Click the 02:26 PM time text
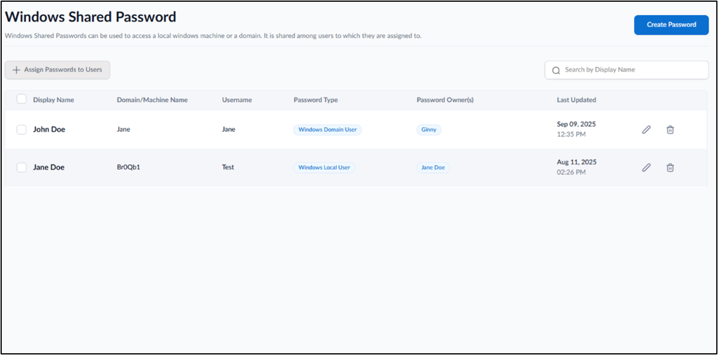The height and width of the screenshot is (355, 718). (571, 172)
